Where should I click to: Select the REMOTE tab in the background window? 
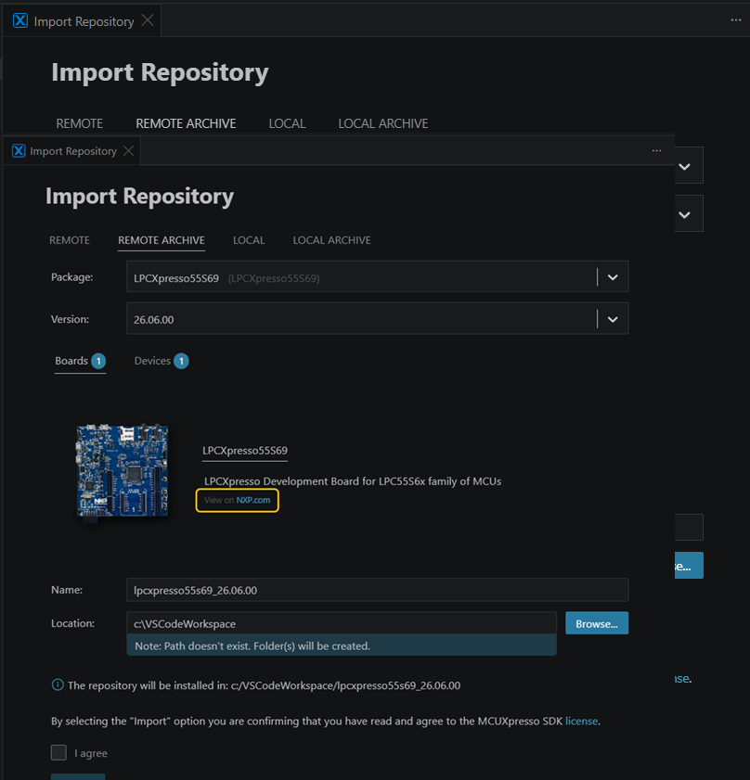(80, 123)
